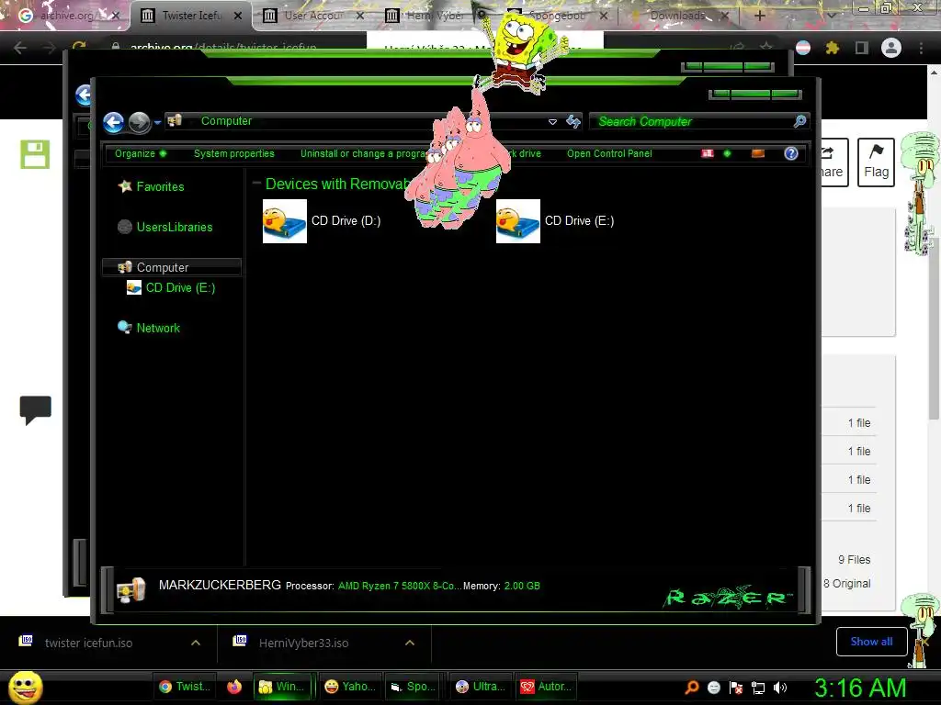The height and width of the screenshot is (705, 941).
Task: Switch to Yaho... taskbar button
Action: pyautogui.click(x=350, y=687)
